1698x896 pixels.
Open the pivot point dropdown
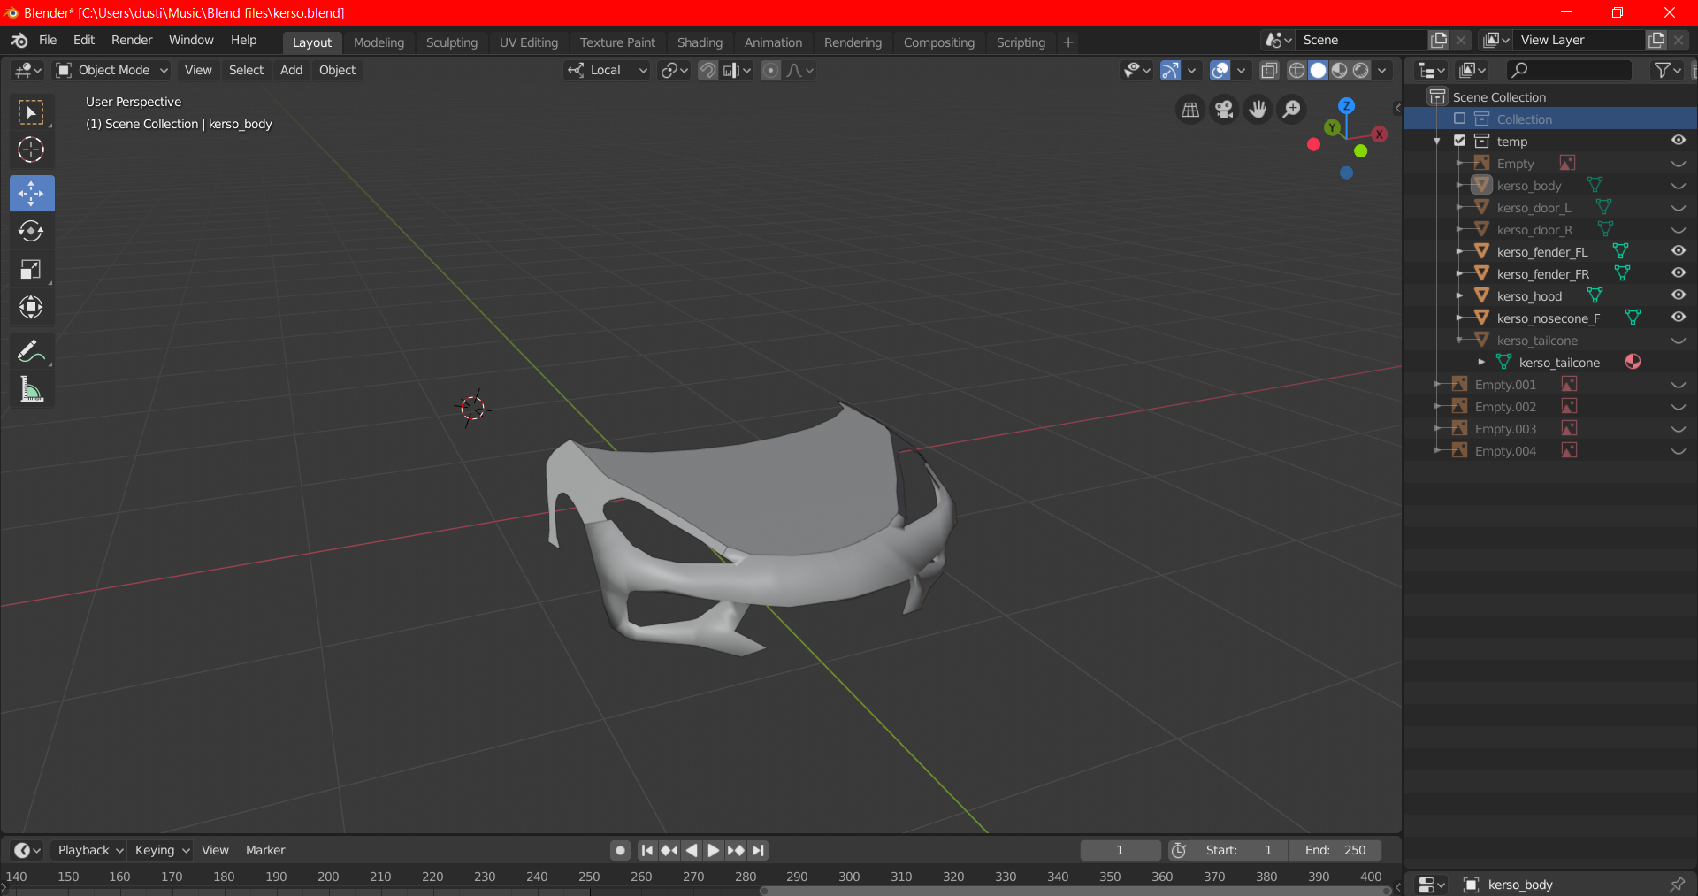(x=674, y=70)
